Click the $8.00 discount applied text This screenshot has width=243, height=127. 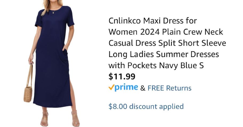tap(146, 107)
